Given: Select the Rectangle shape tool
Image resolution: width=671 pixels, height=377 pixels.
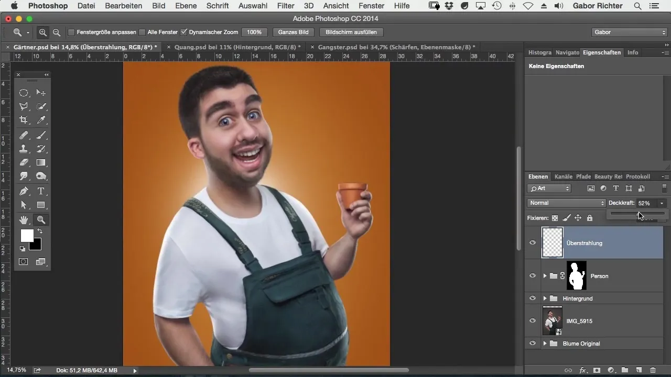Looking at the screenshot, I should tap(41, 205).
